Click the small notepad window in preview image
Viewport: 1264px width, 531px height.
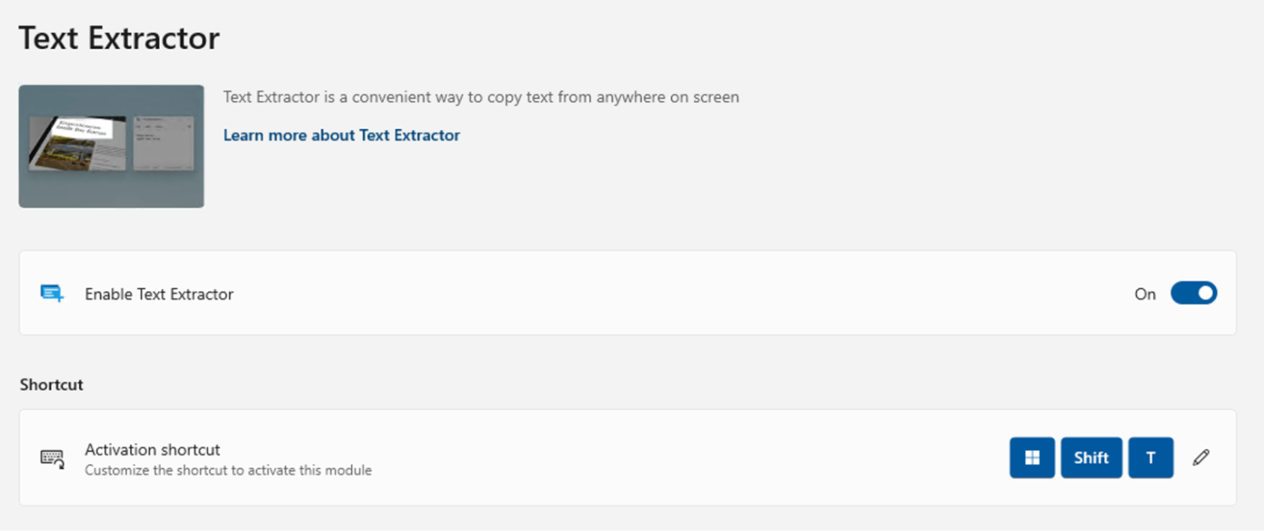click(163, 143)
